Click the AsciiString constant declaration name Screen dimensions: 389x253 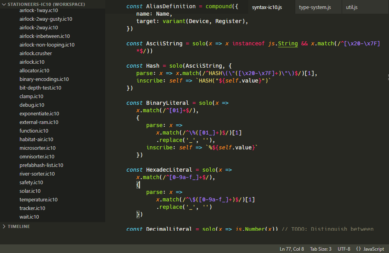coord(164,43)
